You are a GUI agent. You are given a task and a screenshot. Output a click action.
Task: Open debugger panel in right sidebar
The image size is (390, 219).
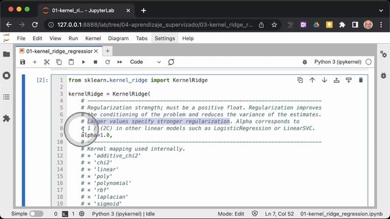[383, 75]
